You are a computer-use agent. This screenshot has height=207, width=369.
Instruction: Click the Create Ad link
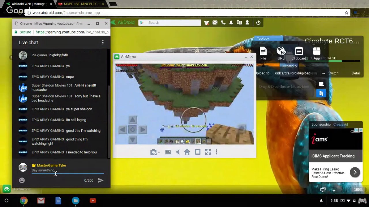pyautogui.click(x=340, y=124)
